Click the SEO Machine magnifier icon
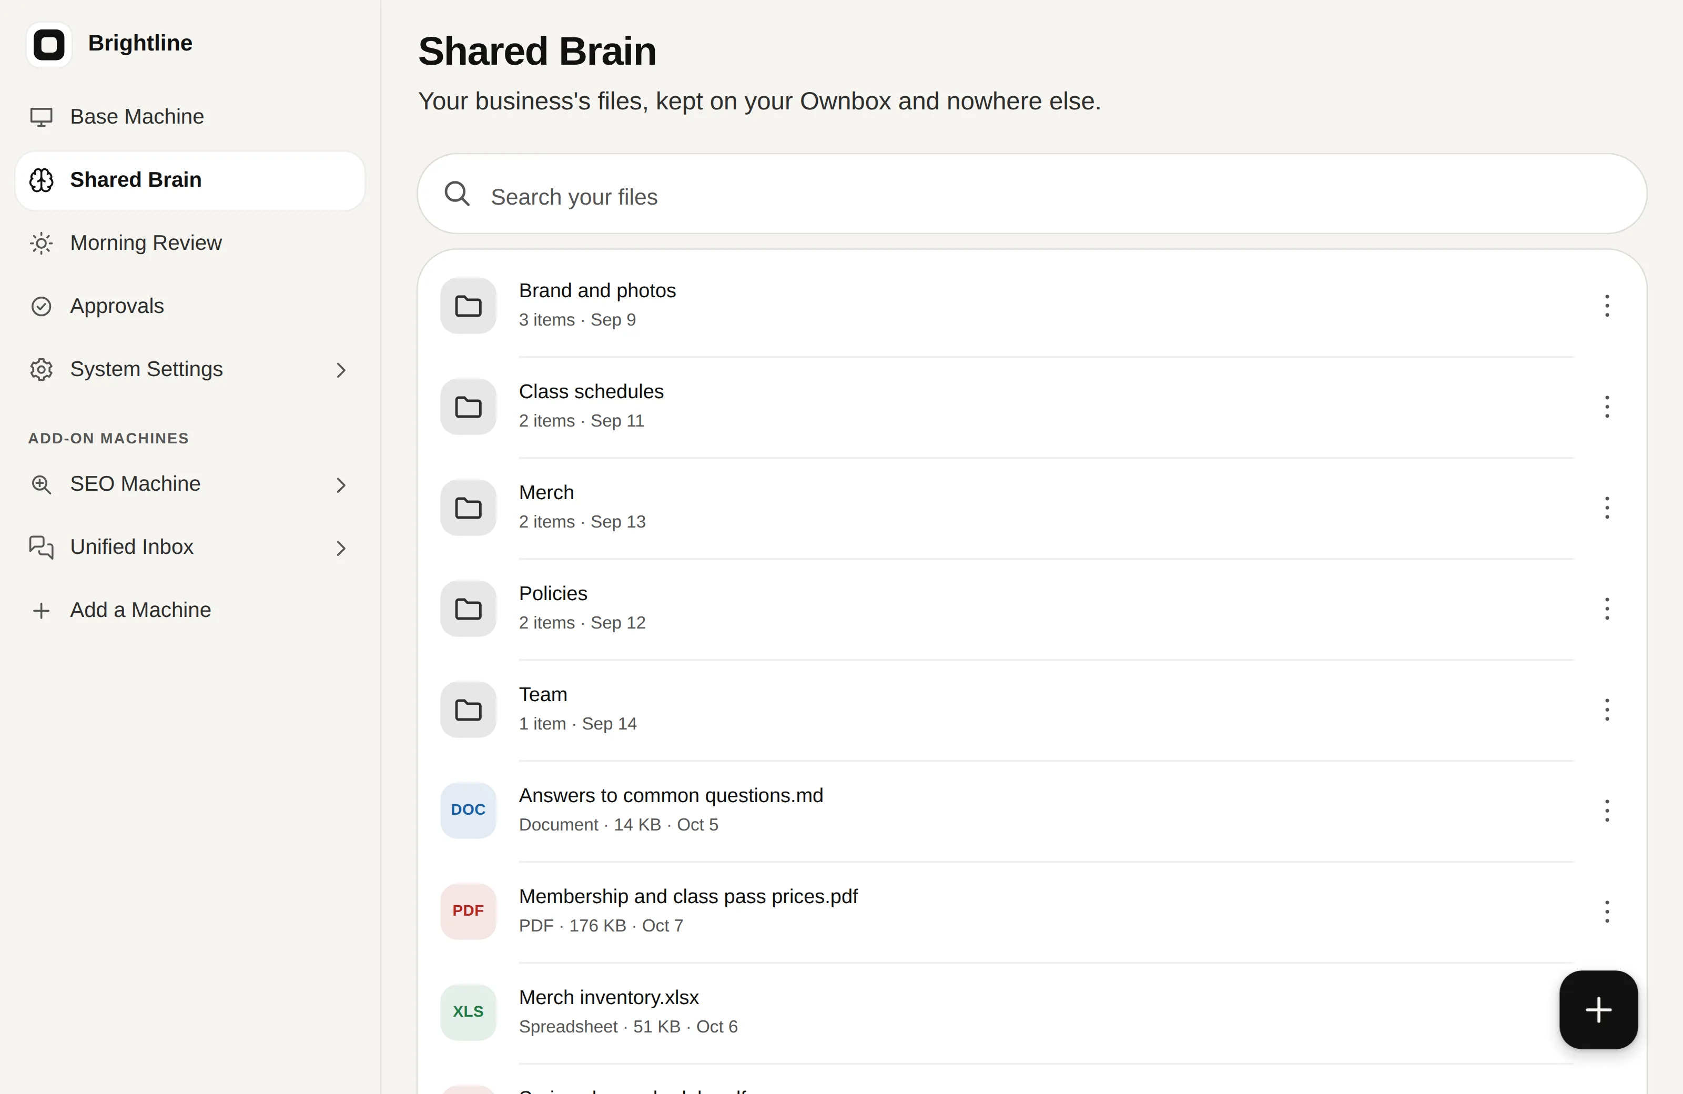 click(x=41, y=484)
